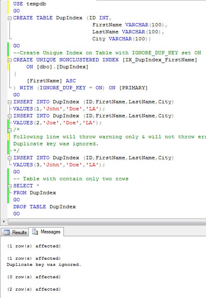Screen dimensions: 206x298
Task: Click 'USE tempdb' line
Action: click(x=30, y=4)
